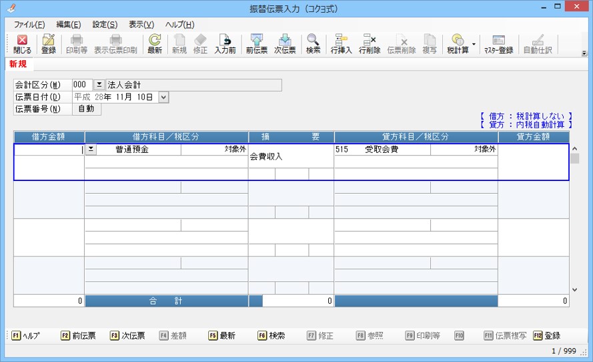
Task: Go to next slip with 次伝票 icon
Action: click(x=285, y=44)
